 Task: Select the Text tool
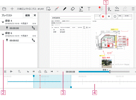(89, 9)
